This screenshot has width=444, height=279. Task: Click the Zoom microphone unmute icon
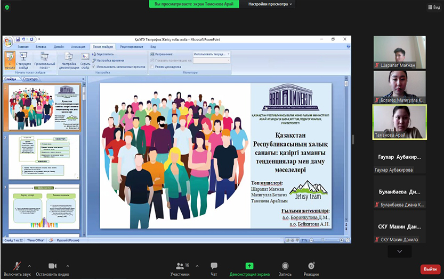click(x=18, y=266)
